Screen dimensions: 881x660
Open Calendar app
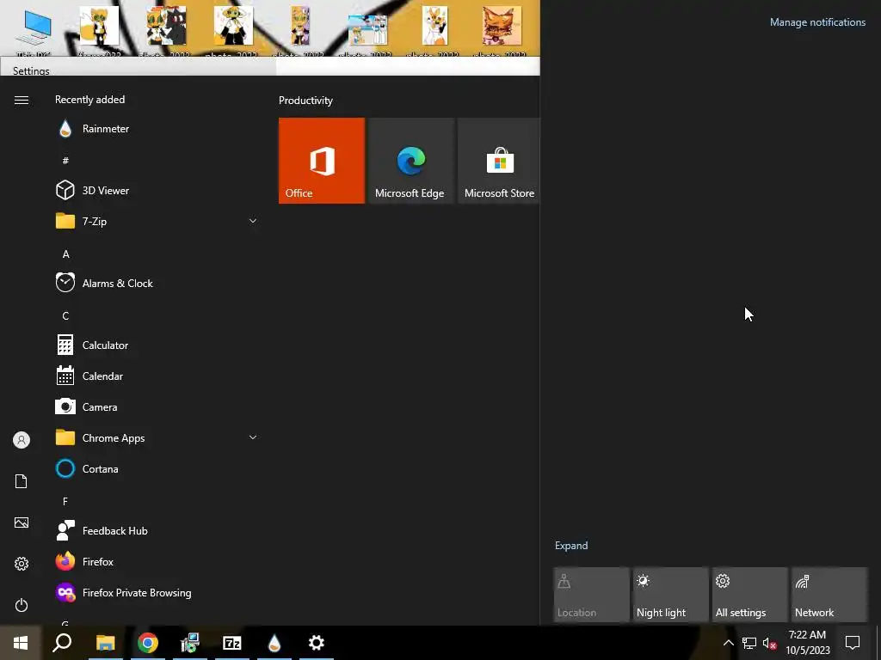point(156,376)
